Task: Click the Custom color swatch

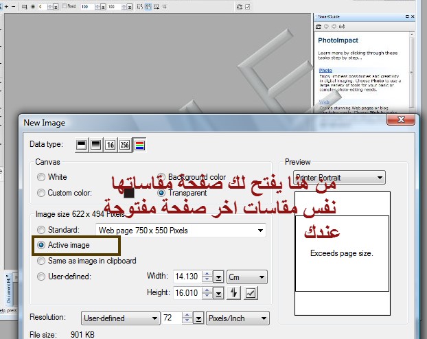Action: tap(128, 194)
